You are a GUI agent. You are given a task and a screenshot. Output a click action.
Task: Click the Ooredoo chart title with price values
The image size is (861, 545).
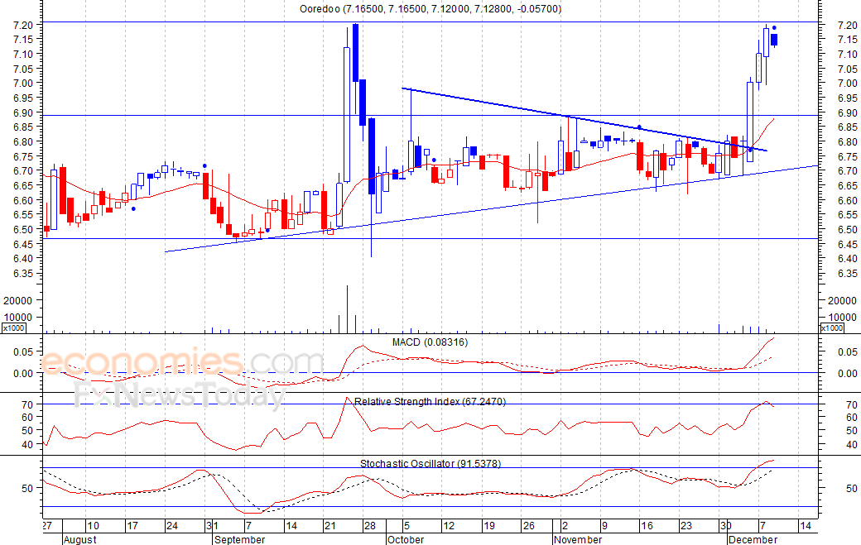tap(430, 9)
